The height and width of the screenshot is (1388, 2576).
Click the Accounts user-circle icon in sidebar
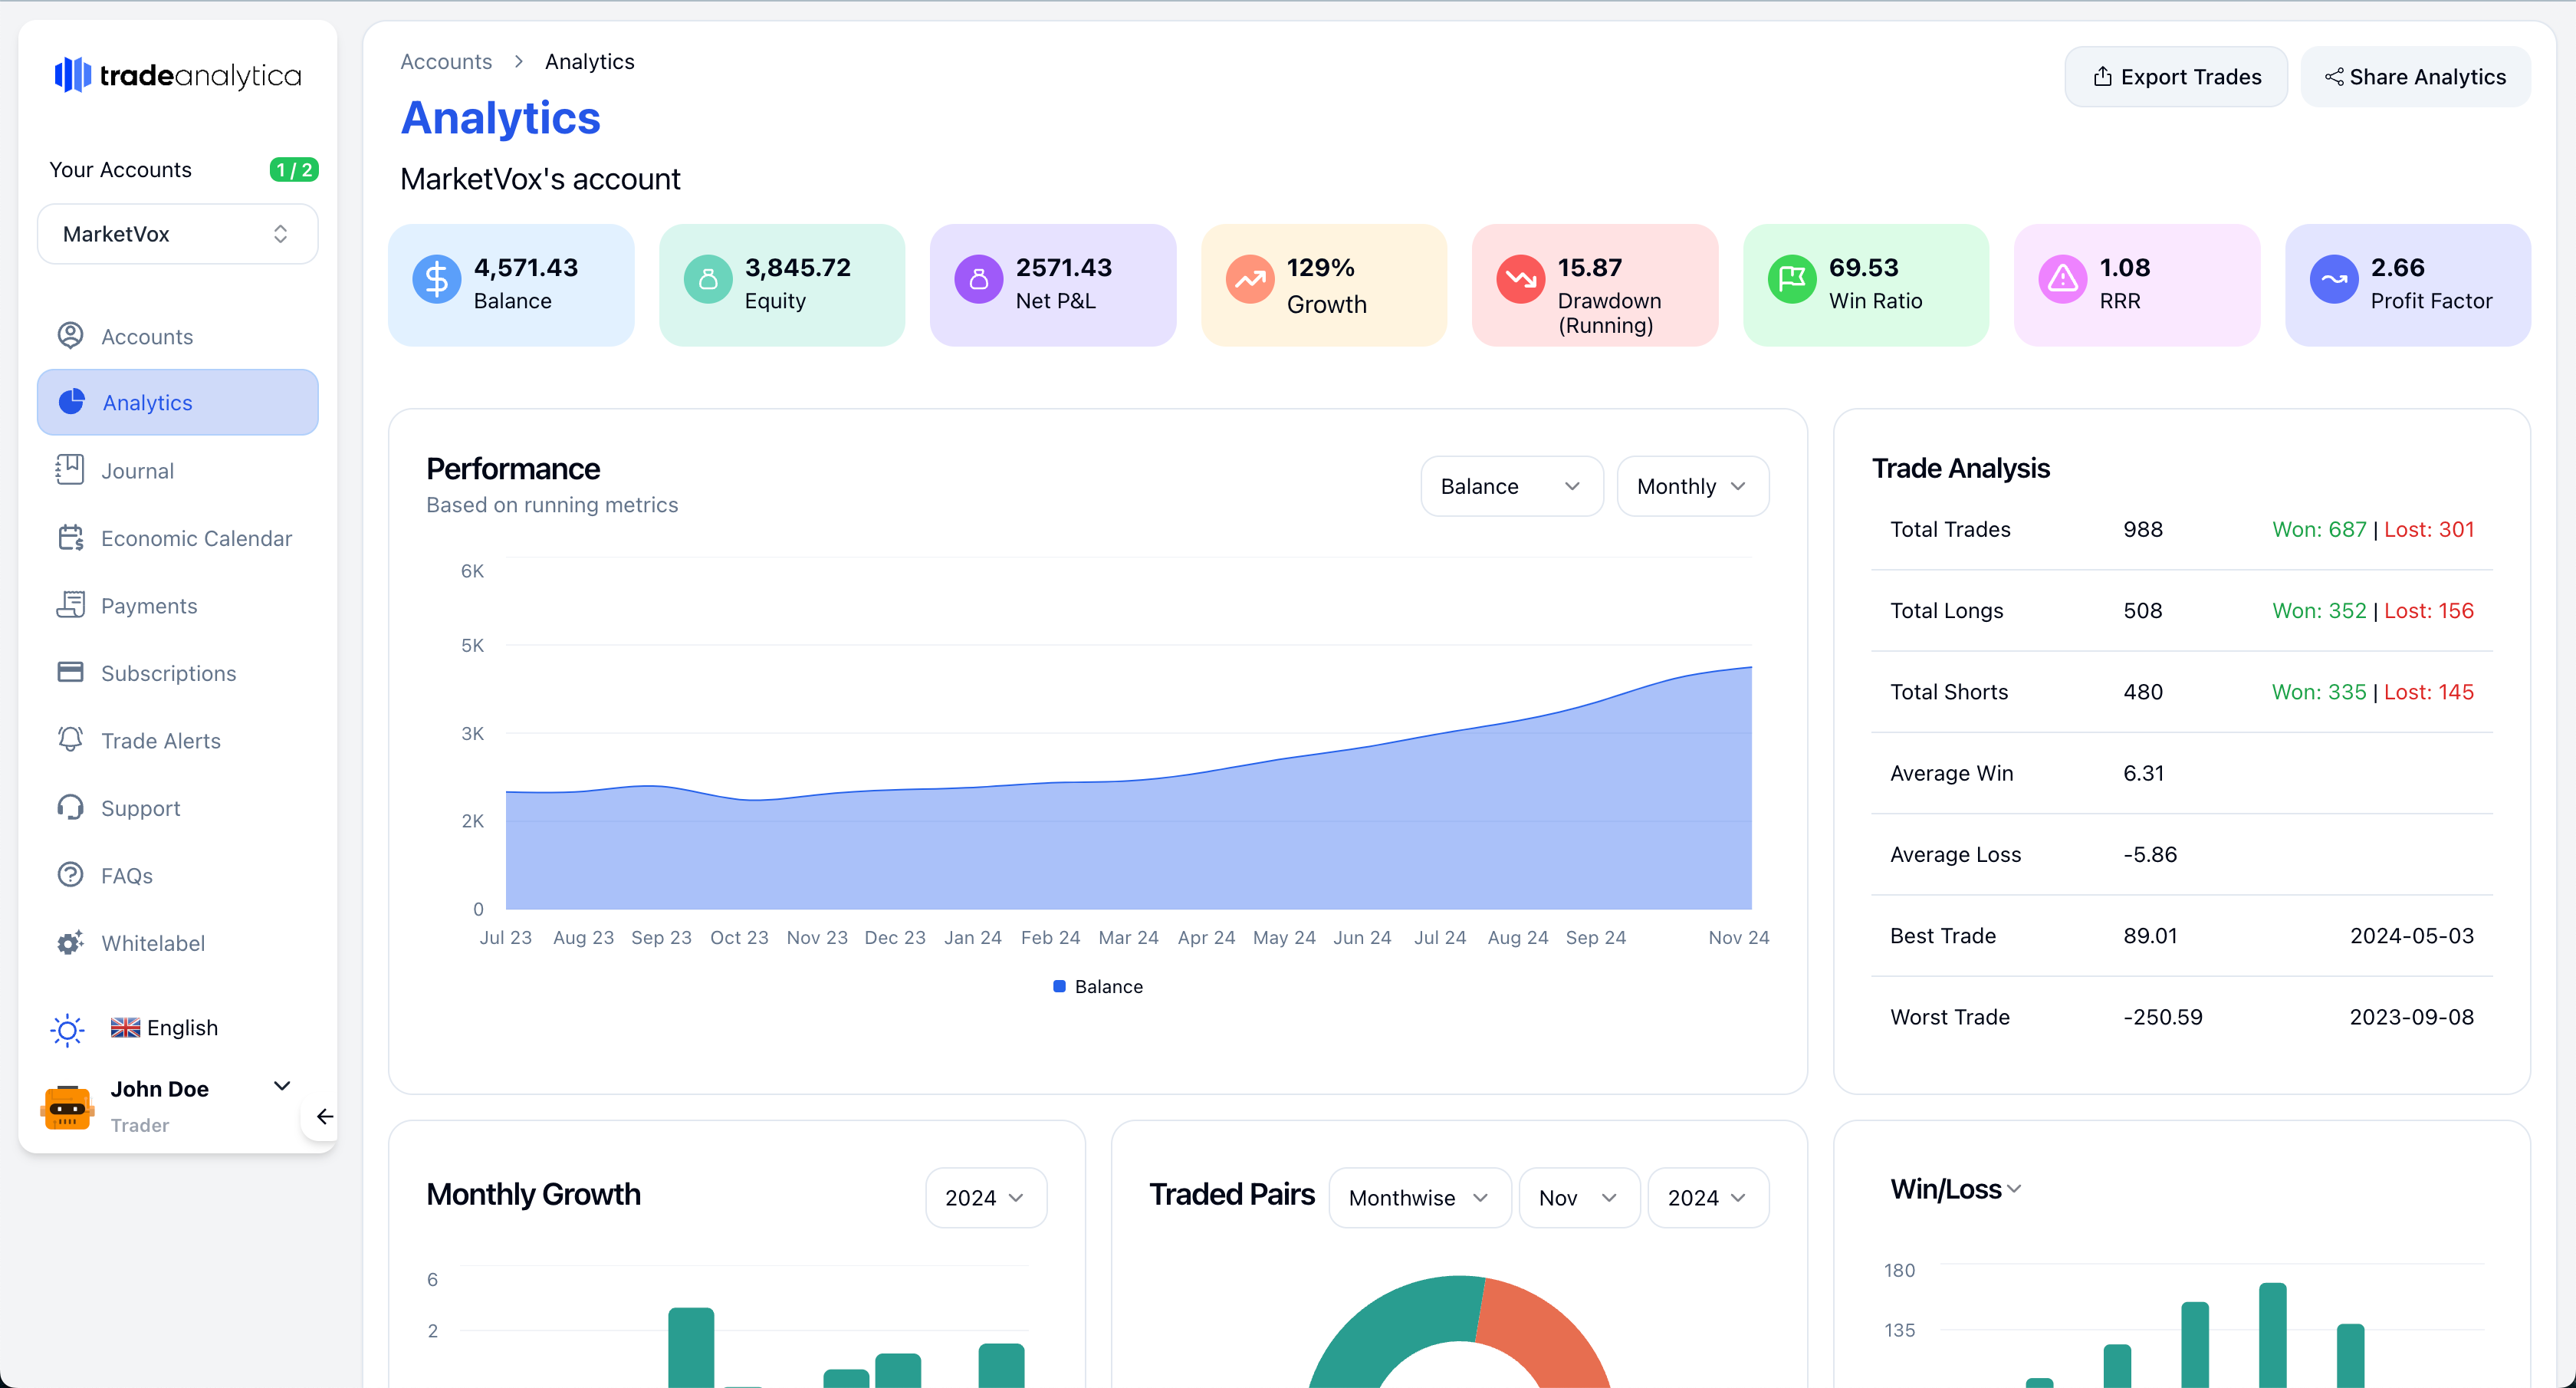(70, 335)
